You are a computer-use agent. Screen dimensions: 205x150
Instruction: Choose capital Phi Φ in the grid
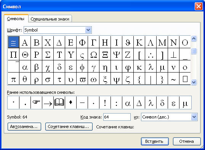click(x=82, y=42)
